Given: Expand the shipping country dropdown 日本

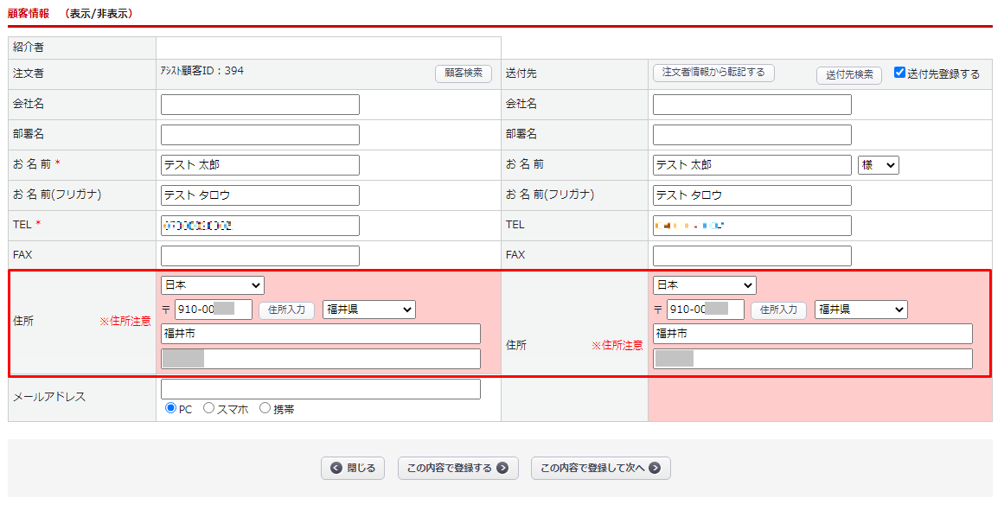Looking at the screenshot, I should (704, 285).
